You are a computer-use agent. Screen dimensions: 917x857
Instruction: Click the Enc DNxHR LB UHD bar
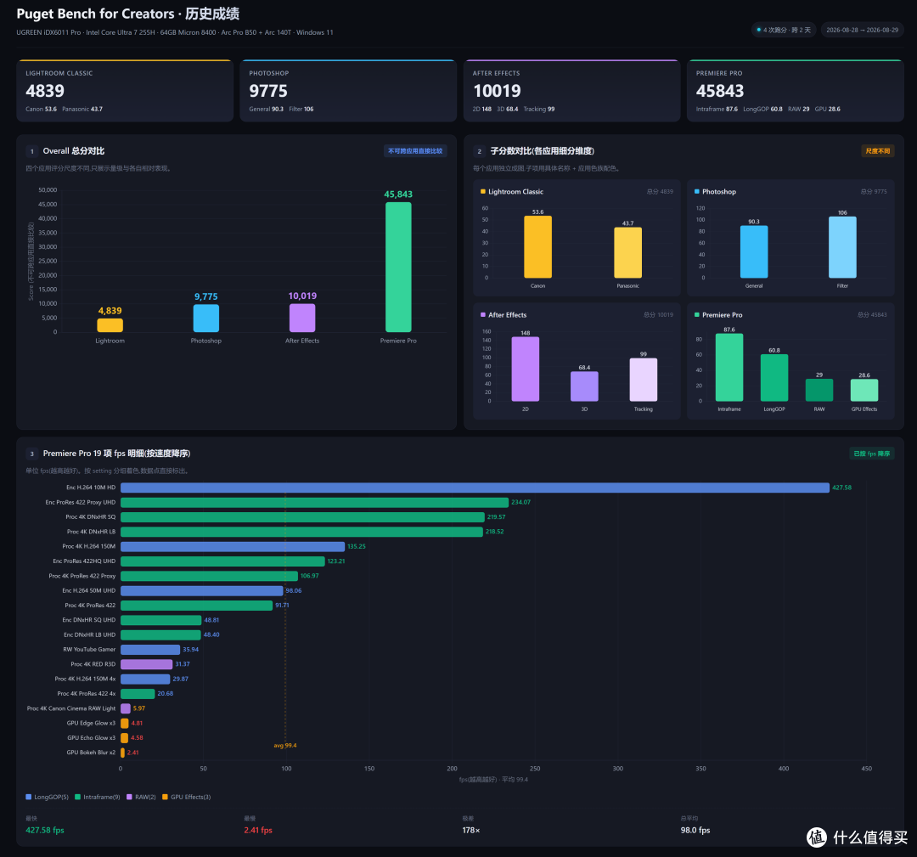point(160,634)
